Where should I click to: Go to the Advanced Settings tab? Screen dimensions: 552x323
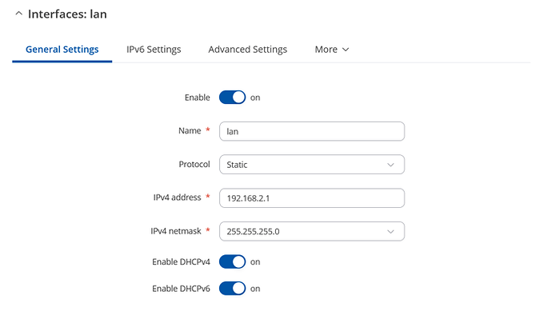[x=247, y=50]
